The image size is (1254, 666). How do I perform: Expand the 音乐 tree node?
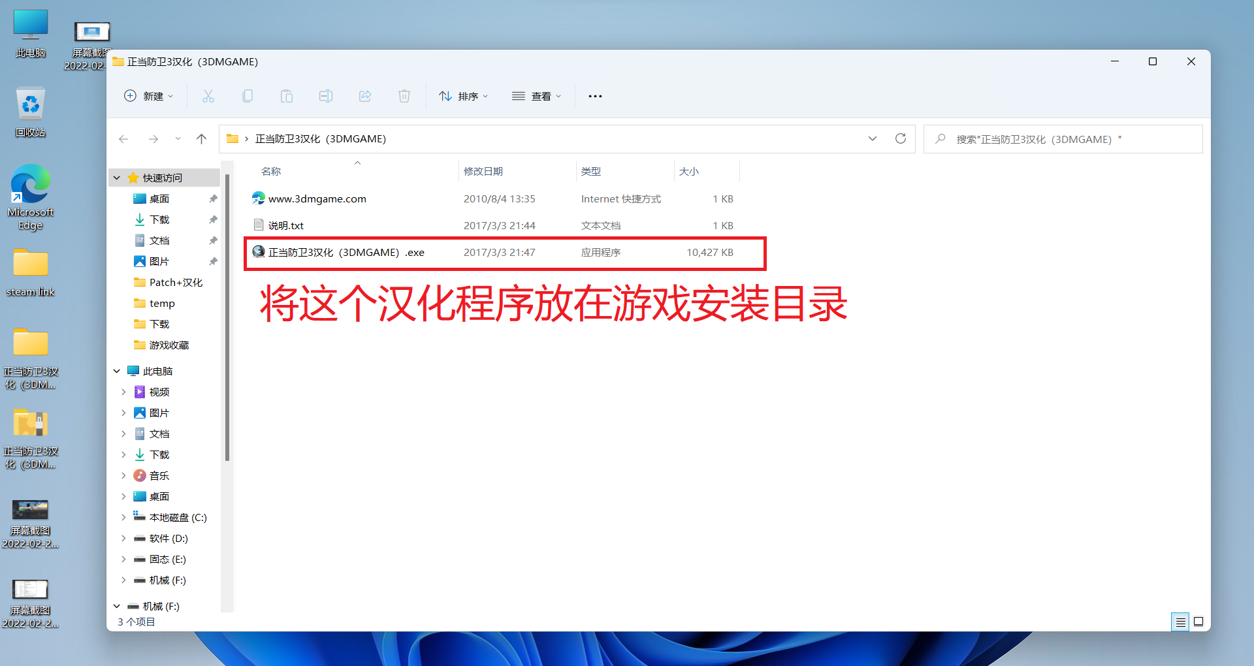click(123, 475)
